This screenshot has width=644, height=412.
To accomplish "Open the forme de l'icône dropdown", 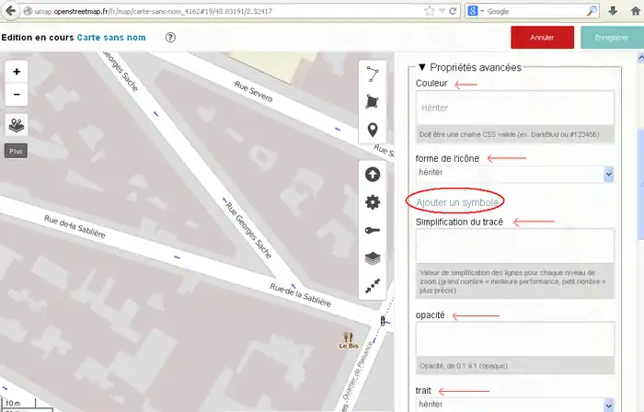I will click(x=514, y=172).
